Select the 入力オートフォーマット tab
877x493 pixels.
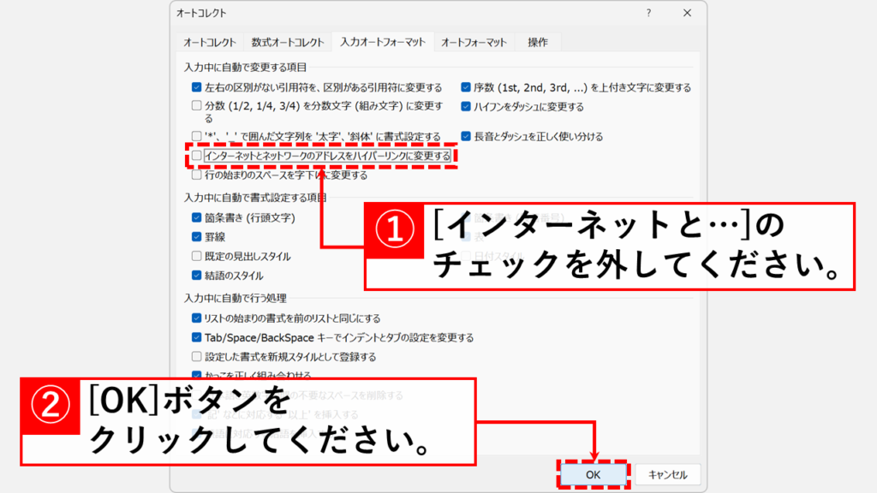pyautogui.click(x=383, y=42)
